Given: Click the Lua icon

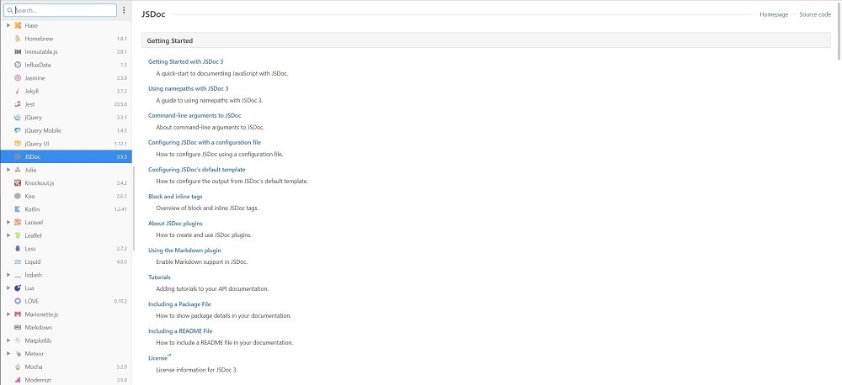Looking at the screenshot, I should 18,288.
